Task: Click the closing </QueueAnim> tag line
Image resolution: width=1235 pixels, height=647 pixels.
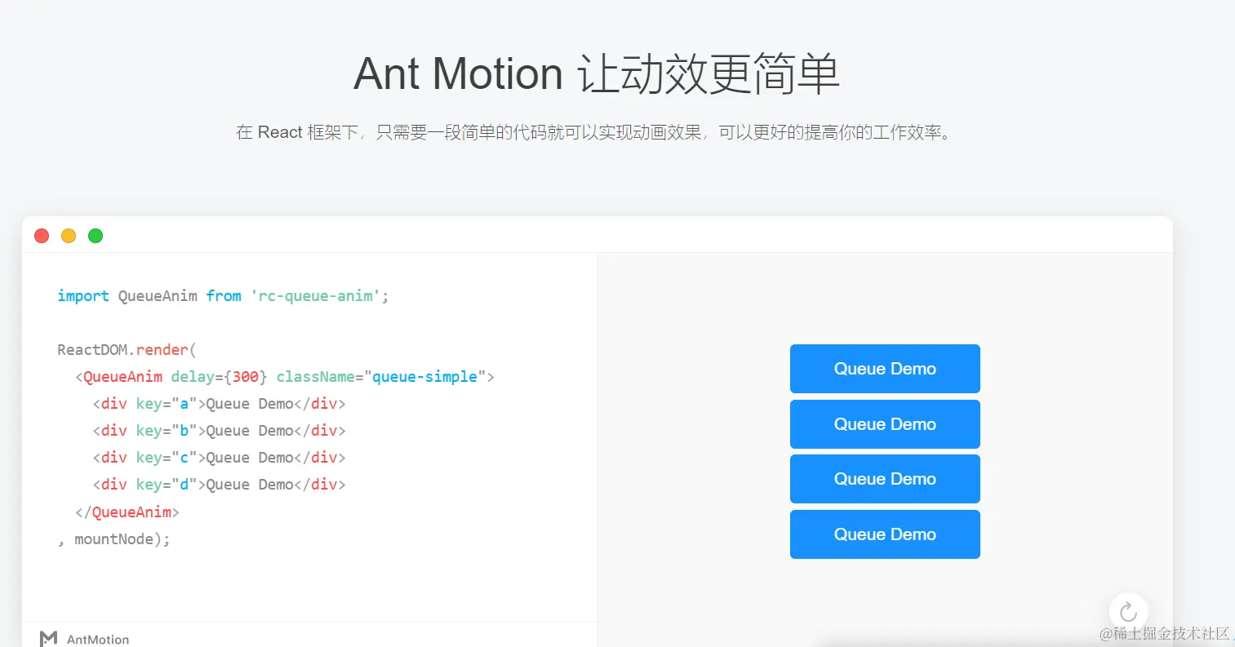Action: tap(127, 512)
